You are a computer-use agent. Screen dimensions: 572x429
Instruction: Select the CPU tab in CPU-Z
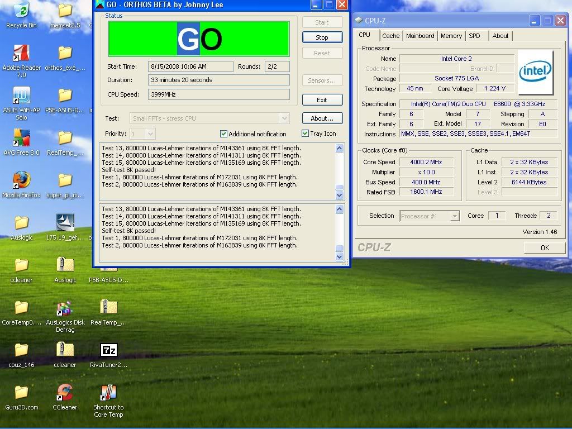click(364, 35)
